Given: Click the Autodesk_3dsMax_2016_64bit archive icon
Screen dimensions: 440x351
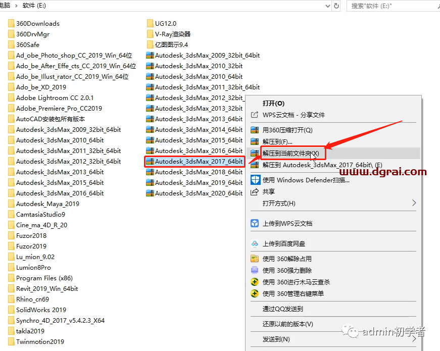Looking at the screenshot, I should point(150,151).
